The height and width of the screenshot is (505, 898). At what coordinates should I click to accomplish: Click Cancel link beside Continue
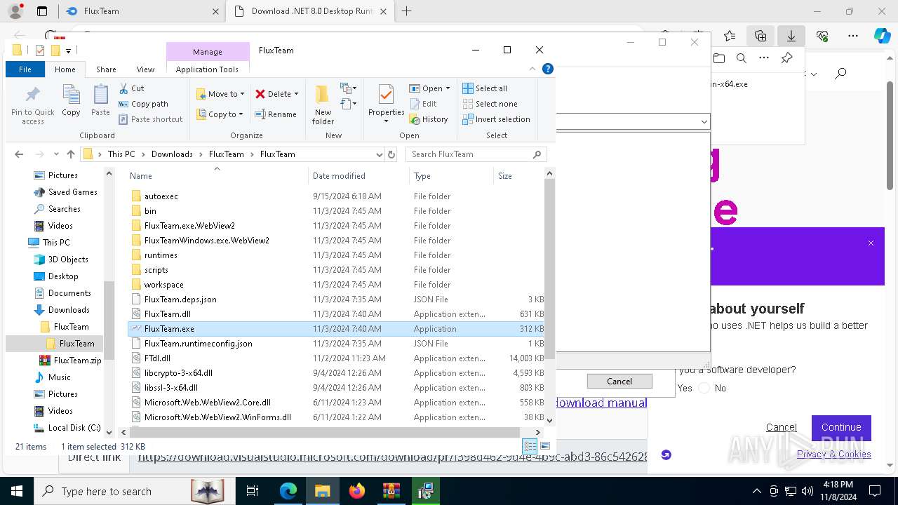click(x=782, y=427)
